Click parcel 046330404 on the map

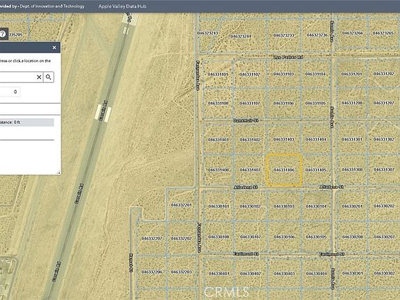317,274
